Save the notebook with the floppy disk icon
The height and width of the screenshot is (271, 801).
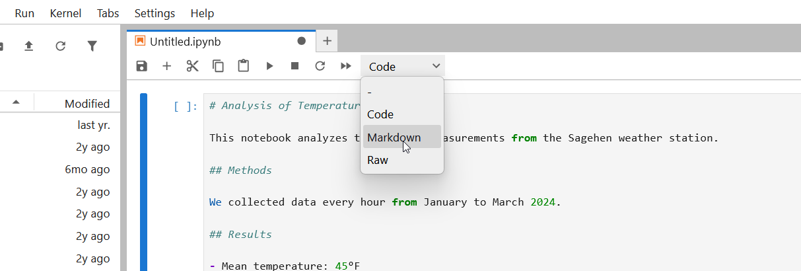141,66
